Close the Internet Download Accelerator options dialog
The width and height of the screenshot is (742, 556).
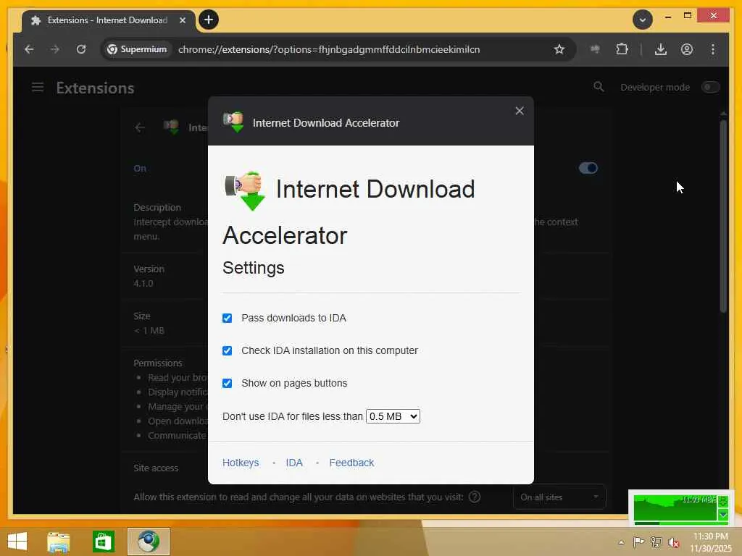pyautogui.click(x=519, y=111)
